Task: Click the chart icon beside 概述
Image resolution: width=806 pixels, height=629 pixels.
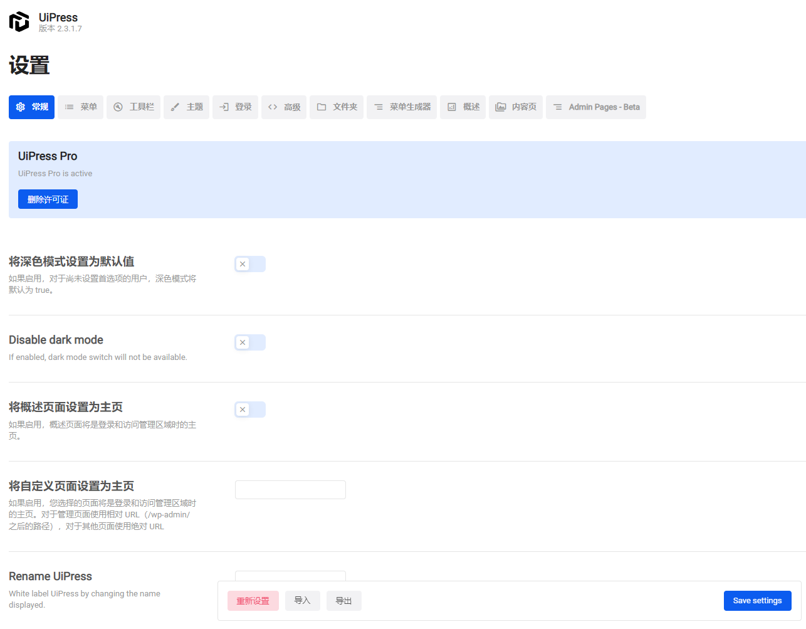Action: [x=452, y=107]
